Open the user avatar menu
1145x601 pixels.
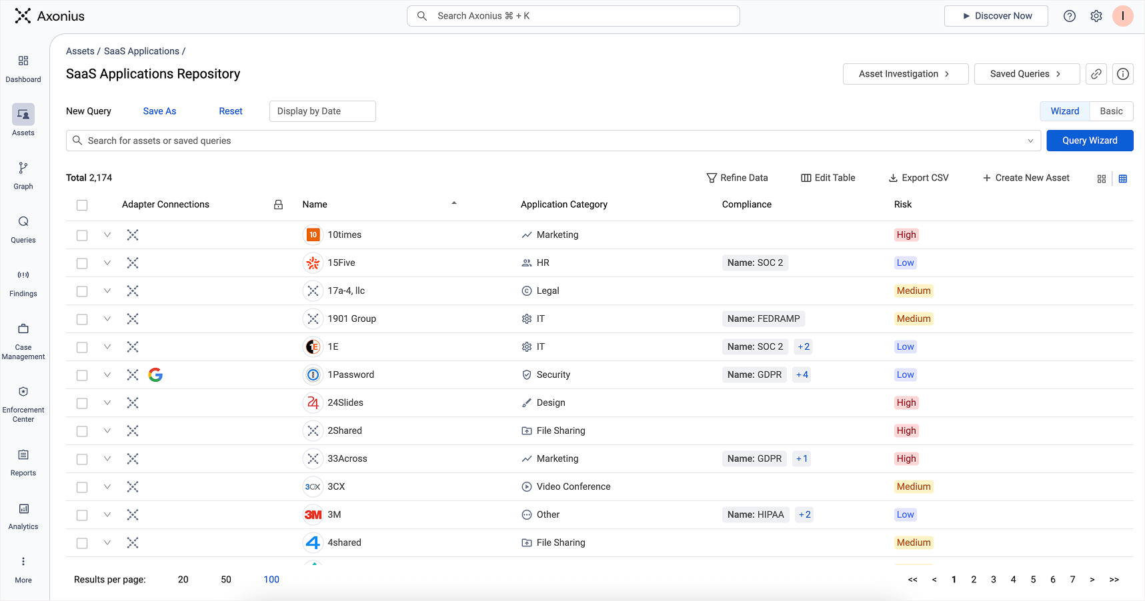[x=1123, y=16]
